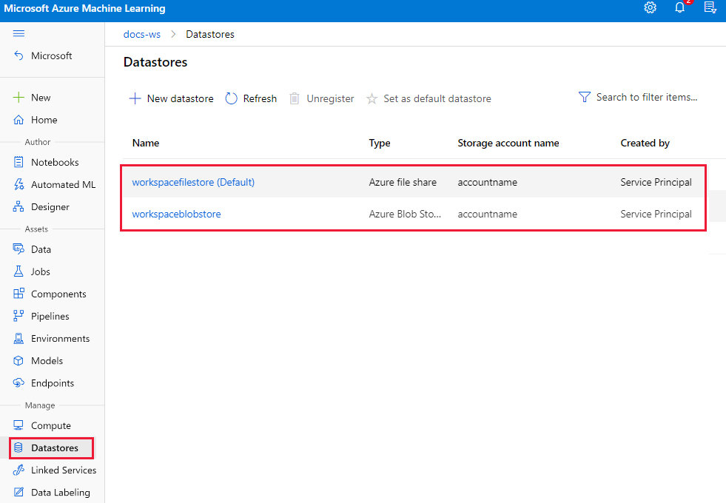
Task: Open Jobs in the Assets section
Action: (x=40, y=271)
